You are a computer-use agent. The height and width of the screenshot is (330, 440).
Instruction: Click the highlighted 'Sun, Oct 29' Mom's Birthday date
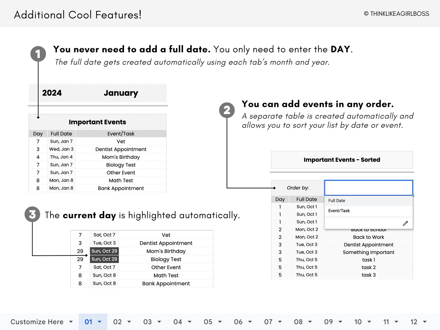point(104,251)
